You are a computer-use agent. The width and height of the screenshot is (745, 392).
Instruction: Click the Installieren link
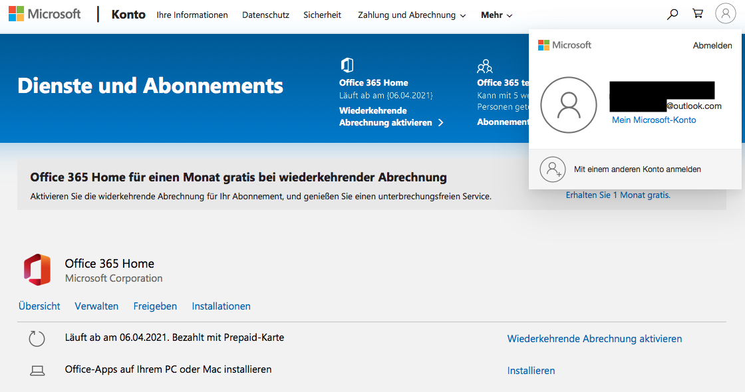click(531, 371)
